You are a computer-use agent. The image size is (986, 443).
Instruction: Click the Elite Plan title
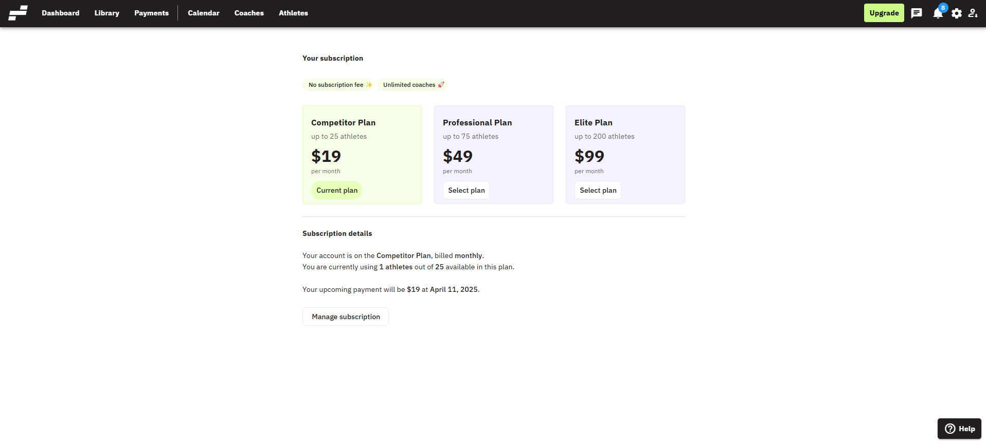[594, 122]
